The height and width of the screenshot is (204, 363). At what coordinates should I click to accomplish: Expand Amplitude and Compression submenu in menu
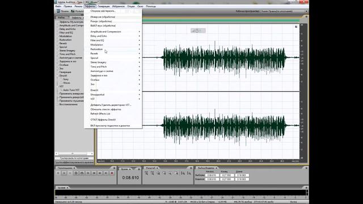click(x=113, y=32)
